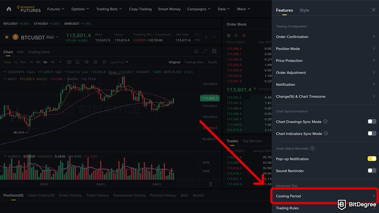
Task: Open the Campaigns dropdown menu
Action: click(199, 9)
